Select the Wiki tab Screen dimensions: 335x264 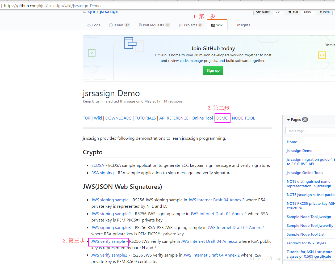click(217, 25)
